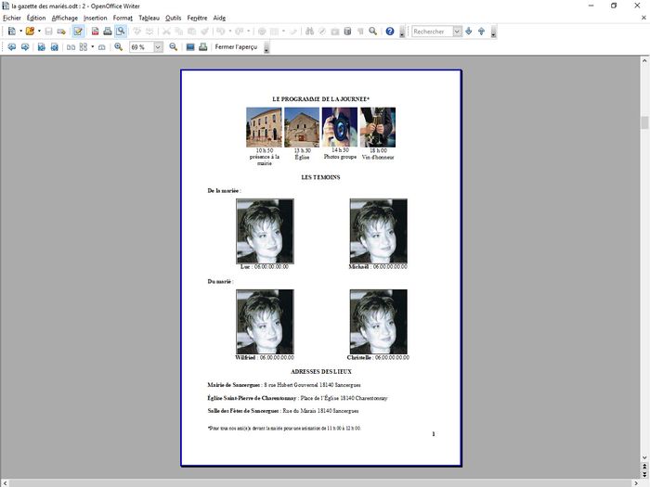Go to next page in preview
Viewport: 650px width, 487px height.
click(x=25, y=47)
